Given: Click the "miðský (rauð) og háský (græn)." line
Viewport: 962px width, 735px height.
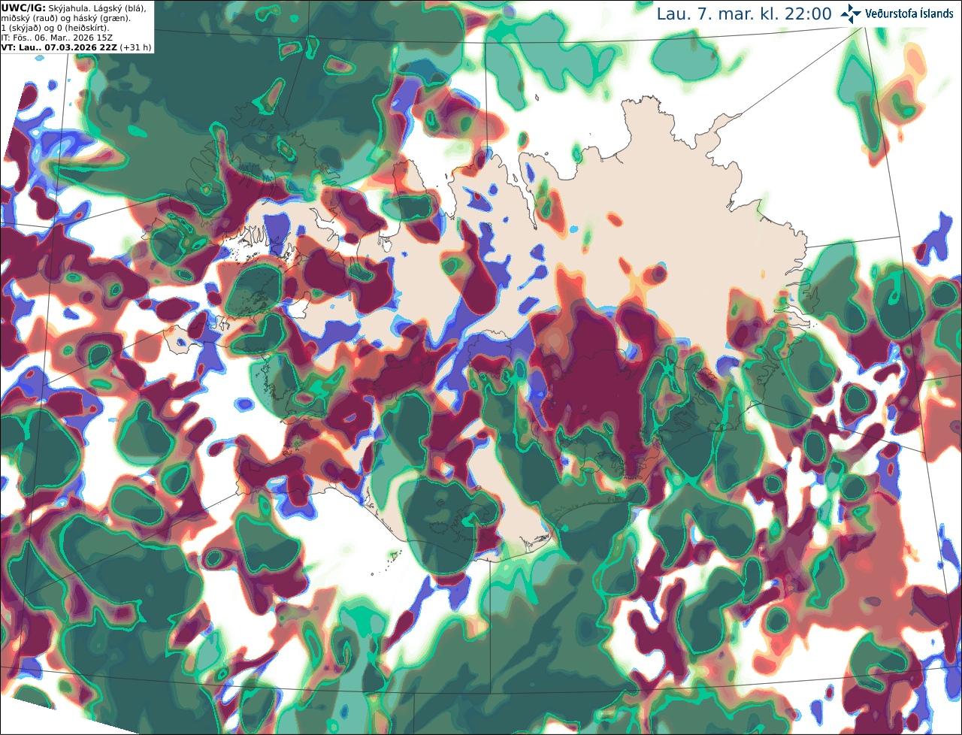Looking at the screenshot, I should tap(65, 17).
